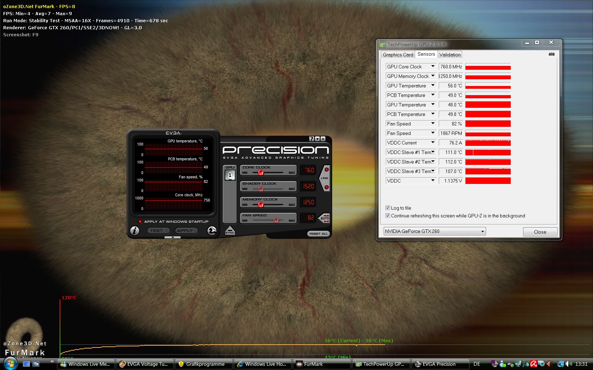Image resolution: width=593 pixels, height=370 pixels.
Task: Click the Safely Remove Hardware tray icon
Action: [511, 364]
